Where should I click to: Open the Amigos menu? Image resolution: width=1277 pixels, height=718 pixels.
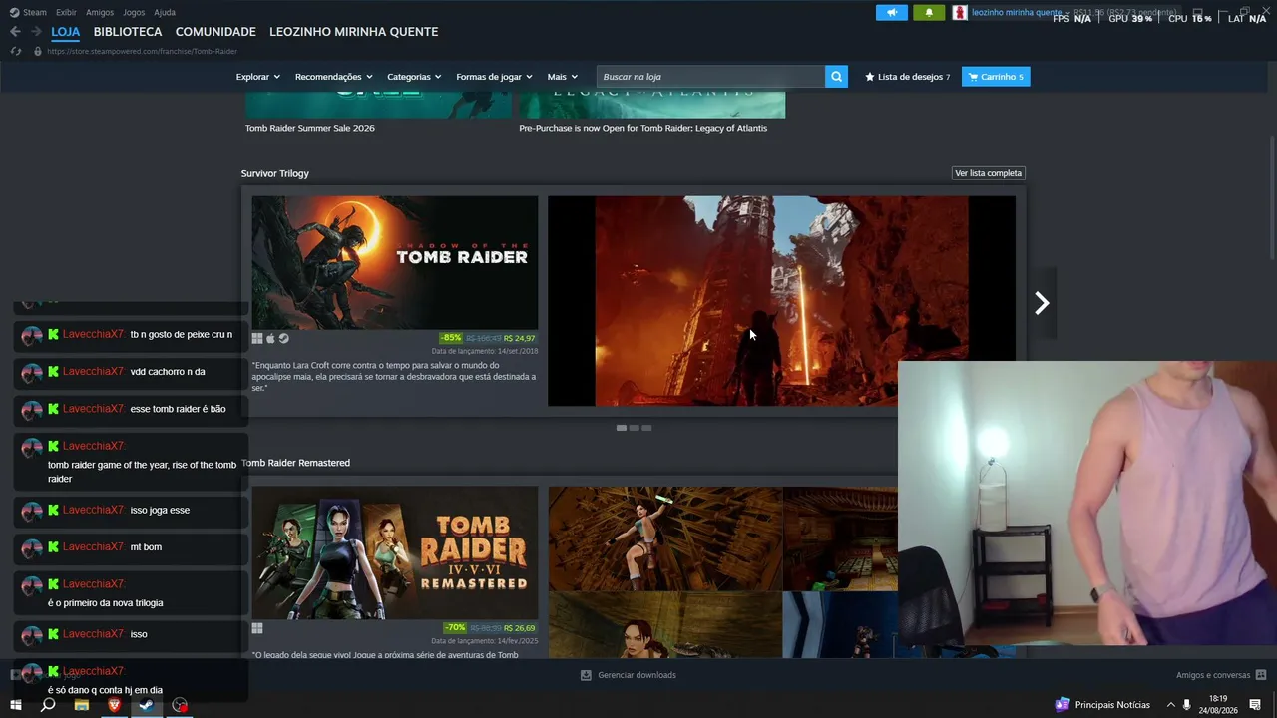[x=100, y=12]
